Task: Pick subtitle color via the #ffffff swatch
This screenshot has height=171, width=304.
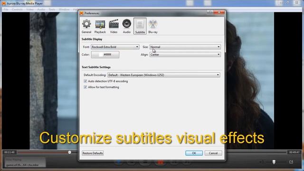Action: (105, 55)
